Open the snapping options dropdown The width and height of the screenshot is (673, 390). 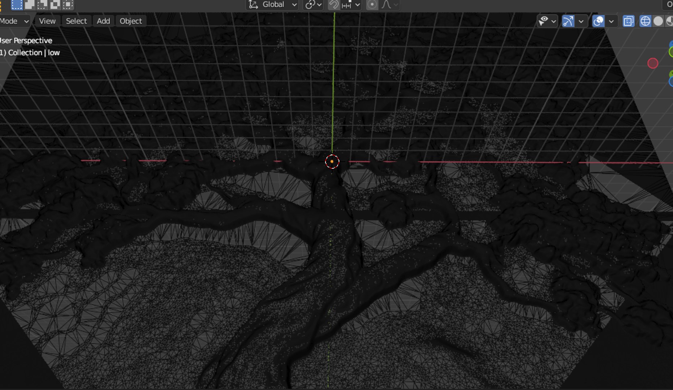(351, 5)
